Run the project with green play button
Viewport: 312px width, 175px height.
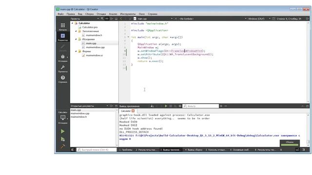[x=63, y=131]
